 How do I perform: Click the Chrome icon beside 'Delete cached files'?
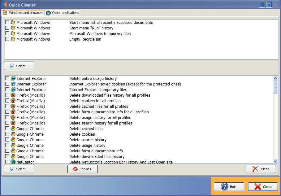(13, 128)
